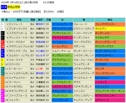Select jockey name 三浦皇成

click(x=40, y=82)
